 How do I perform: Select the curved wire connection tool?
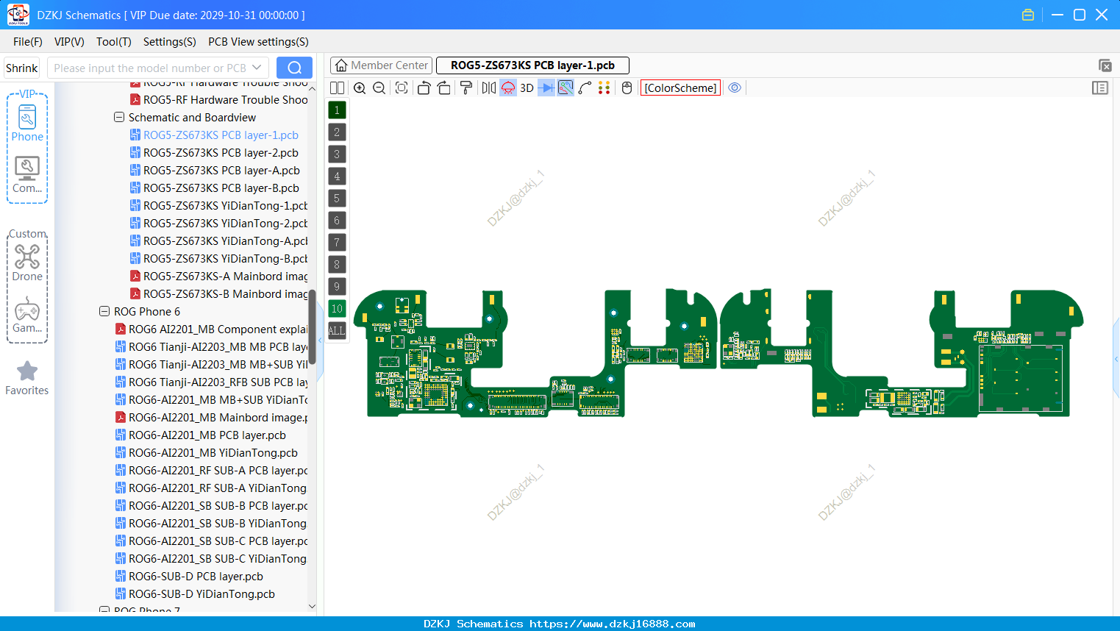coord(585,88)
